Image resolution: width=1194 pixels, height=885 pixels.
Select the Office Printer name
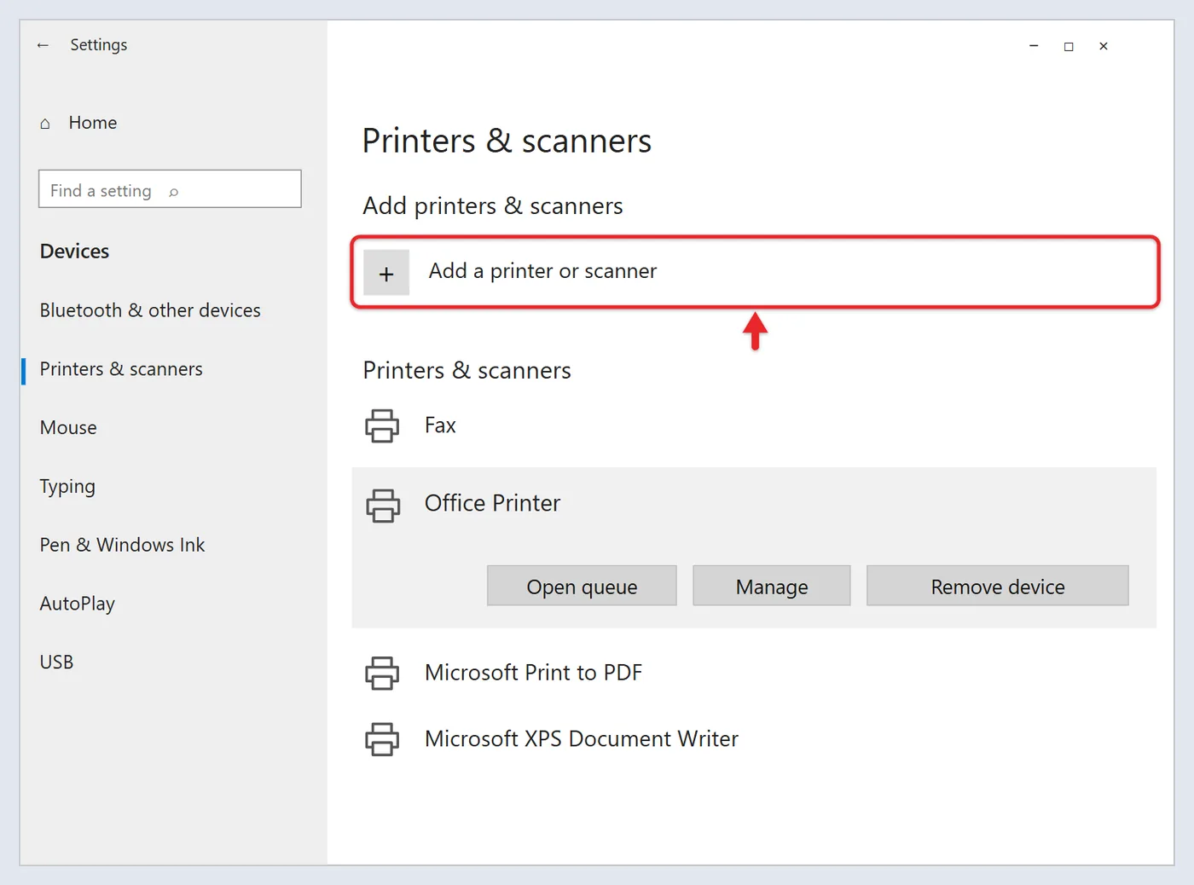coord(492,503)
